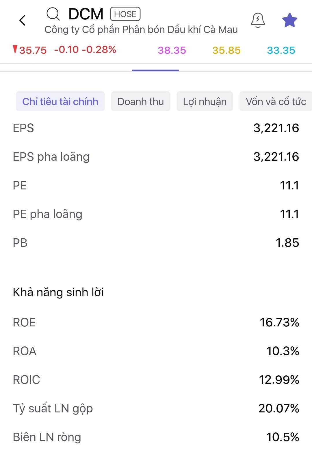312x466 pixels.
Task: Tap the red down-arrow price indicator
Action: [x=15, y=50]
